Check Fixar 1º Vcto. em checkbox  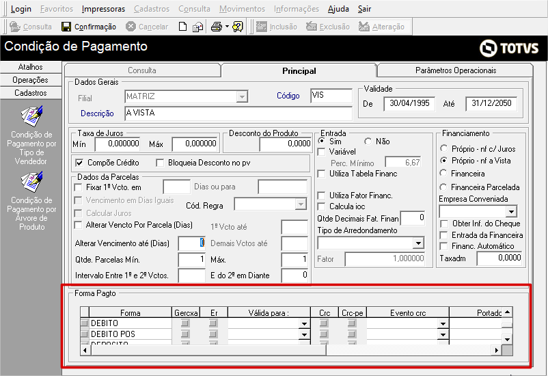tap(79, 187)
